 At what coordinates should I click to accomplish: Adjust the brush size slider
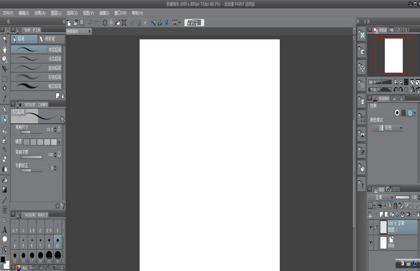[31, 132]
